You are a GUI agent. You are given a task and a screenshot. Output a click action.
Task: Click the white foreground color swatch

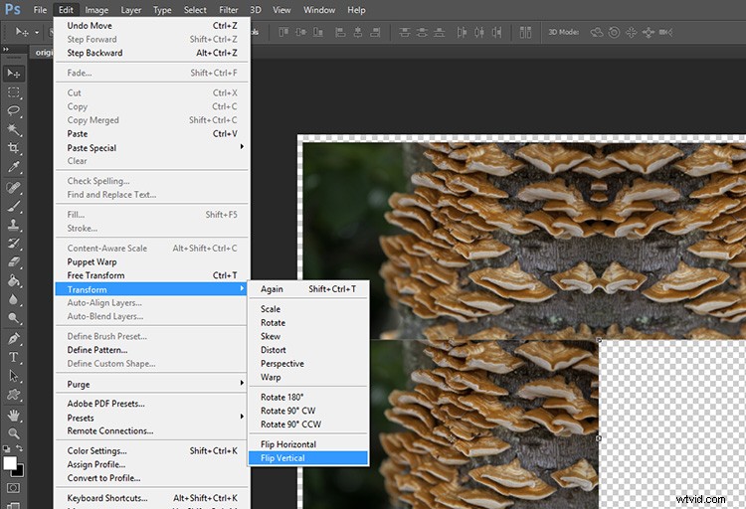click(9, 462)
